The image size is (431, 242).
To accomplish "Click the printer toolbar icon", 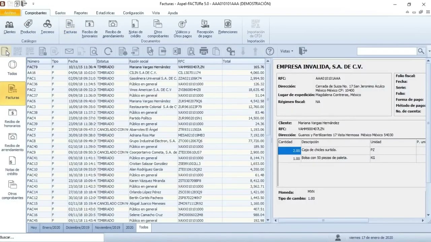I will (204, 51).
